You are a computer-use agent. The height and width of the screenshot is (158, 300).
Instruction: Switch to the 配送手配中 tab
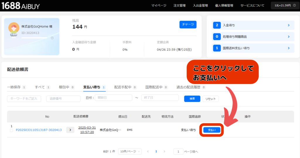tap(123, 87)
